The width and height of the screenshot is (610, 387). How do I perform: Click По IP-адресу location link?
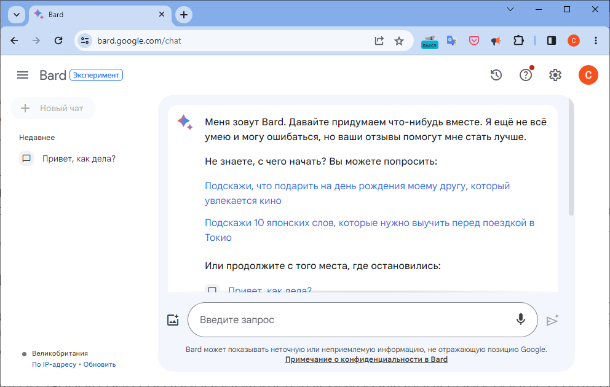(54, 364)
